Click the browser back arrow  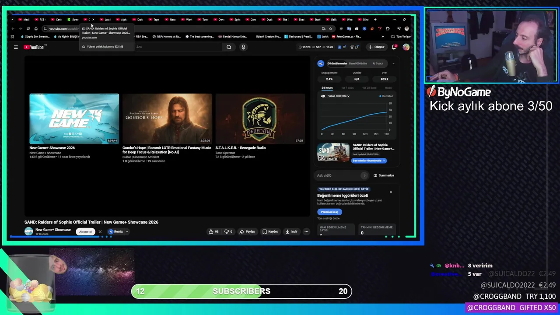click(x=13, y=29)
